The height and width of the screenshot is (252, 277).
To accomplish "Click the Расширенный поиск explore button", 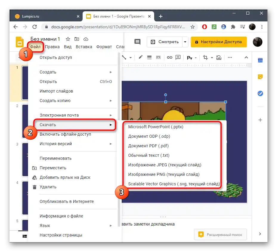I will click(220, 234).
